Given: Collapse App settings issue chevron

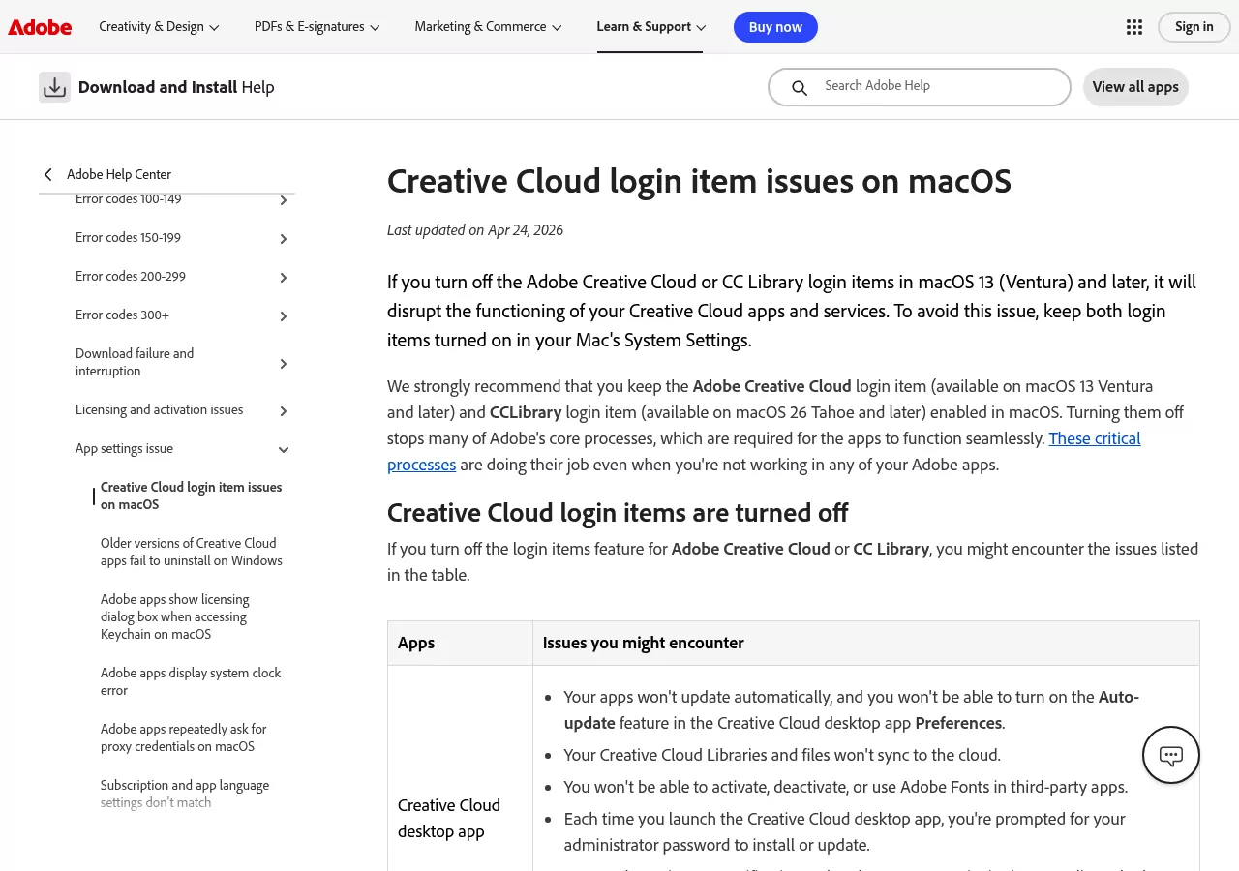Looking at the screenshot, I should (284, 450).
